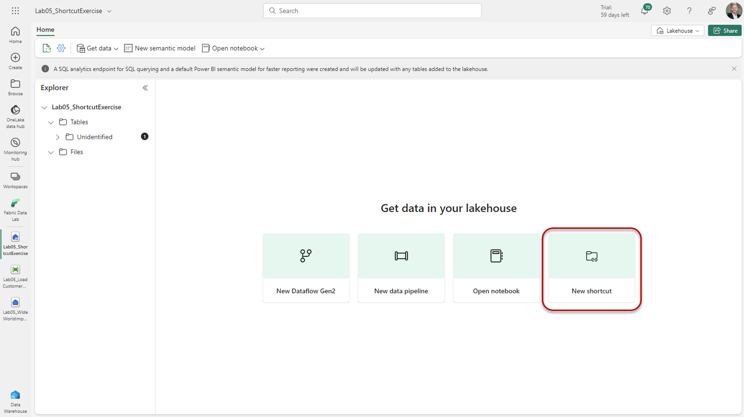This screenshot has width=744, height=417.
Task: Click the Share button
Action: point(725,31)
